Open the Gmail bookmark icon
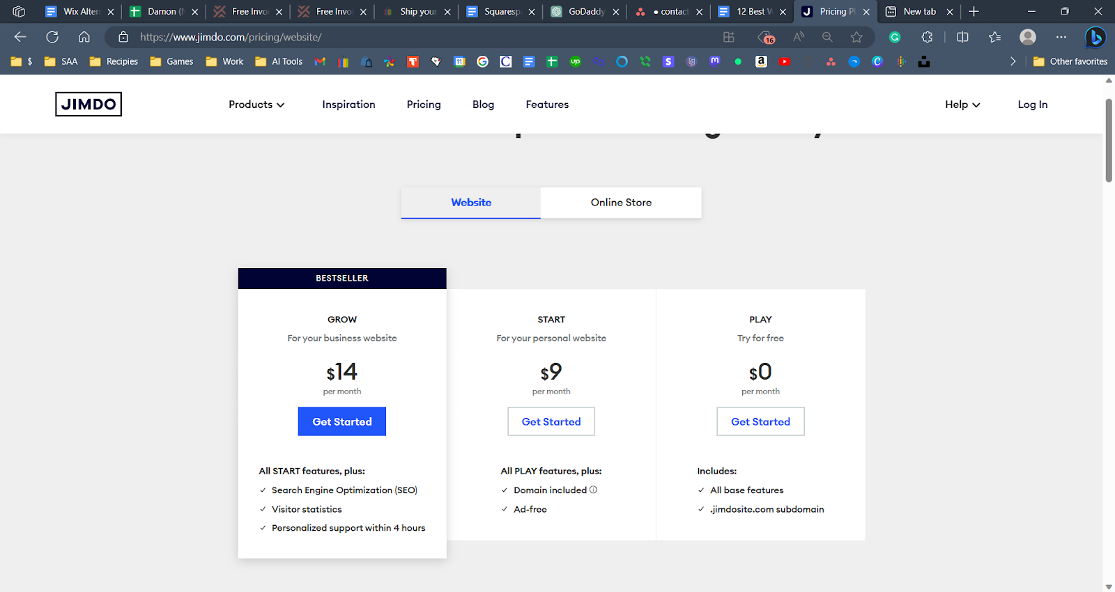1115x592 pixels. [320, 61]
